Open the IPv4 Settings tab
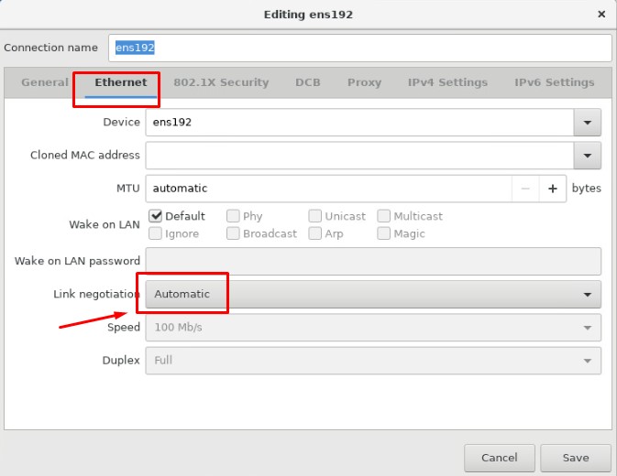 (x=447, y=82)
